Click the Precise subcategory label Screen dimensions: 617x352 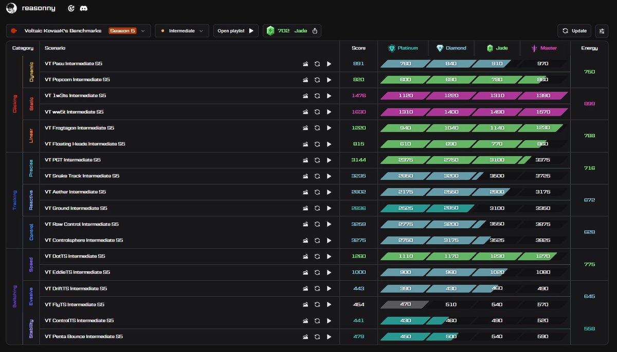(31, 168)
